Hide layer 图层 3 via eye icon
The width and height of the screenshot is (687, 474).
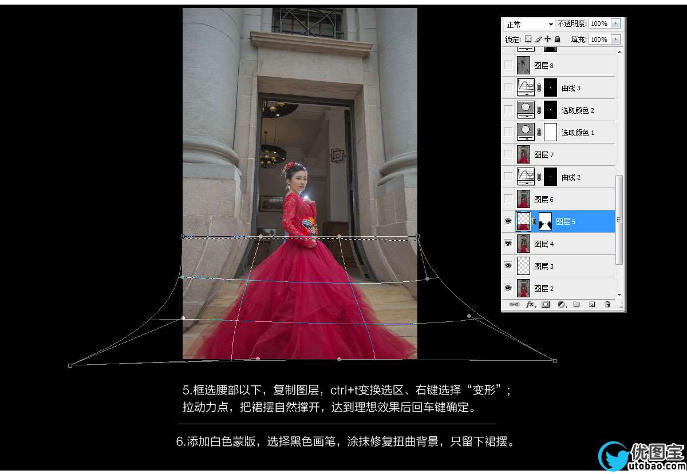point(508,266)
